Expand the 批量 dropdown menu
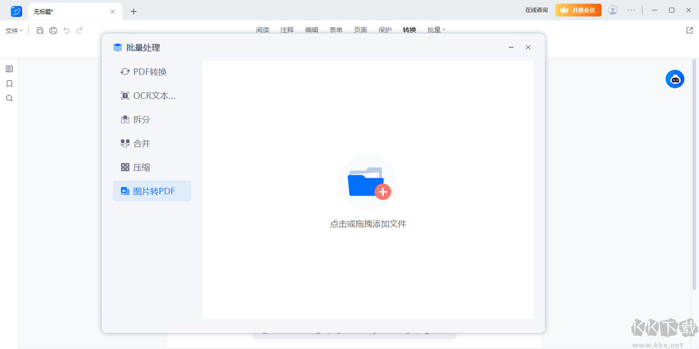Image resolution: width=699 pixels, height=349 pixels. (436, 30)
